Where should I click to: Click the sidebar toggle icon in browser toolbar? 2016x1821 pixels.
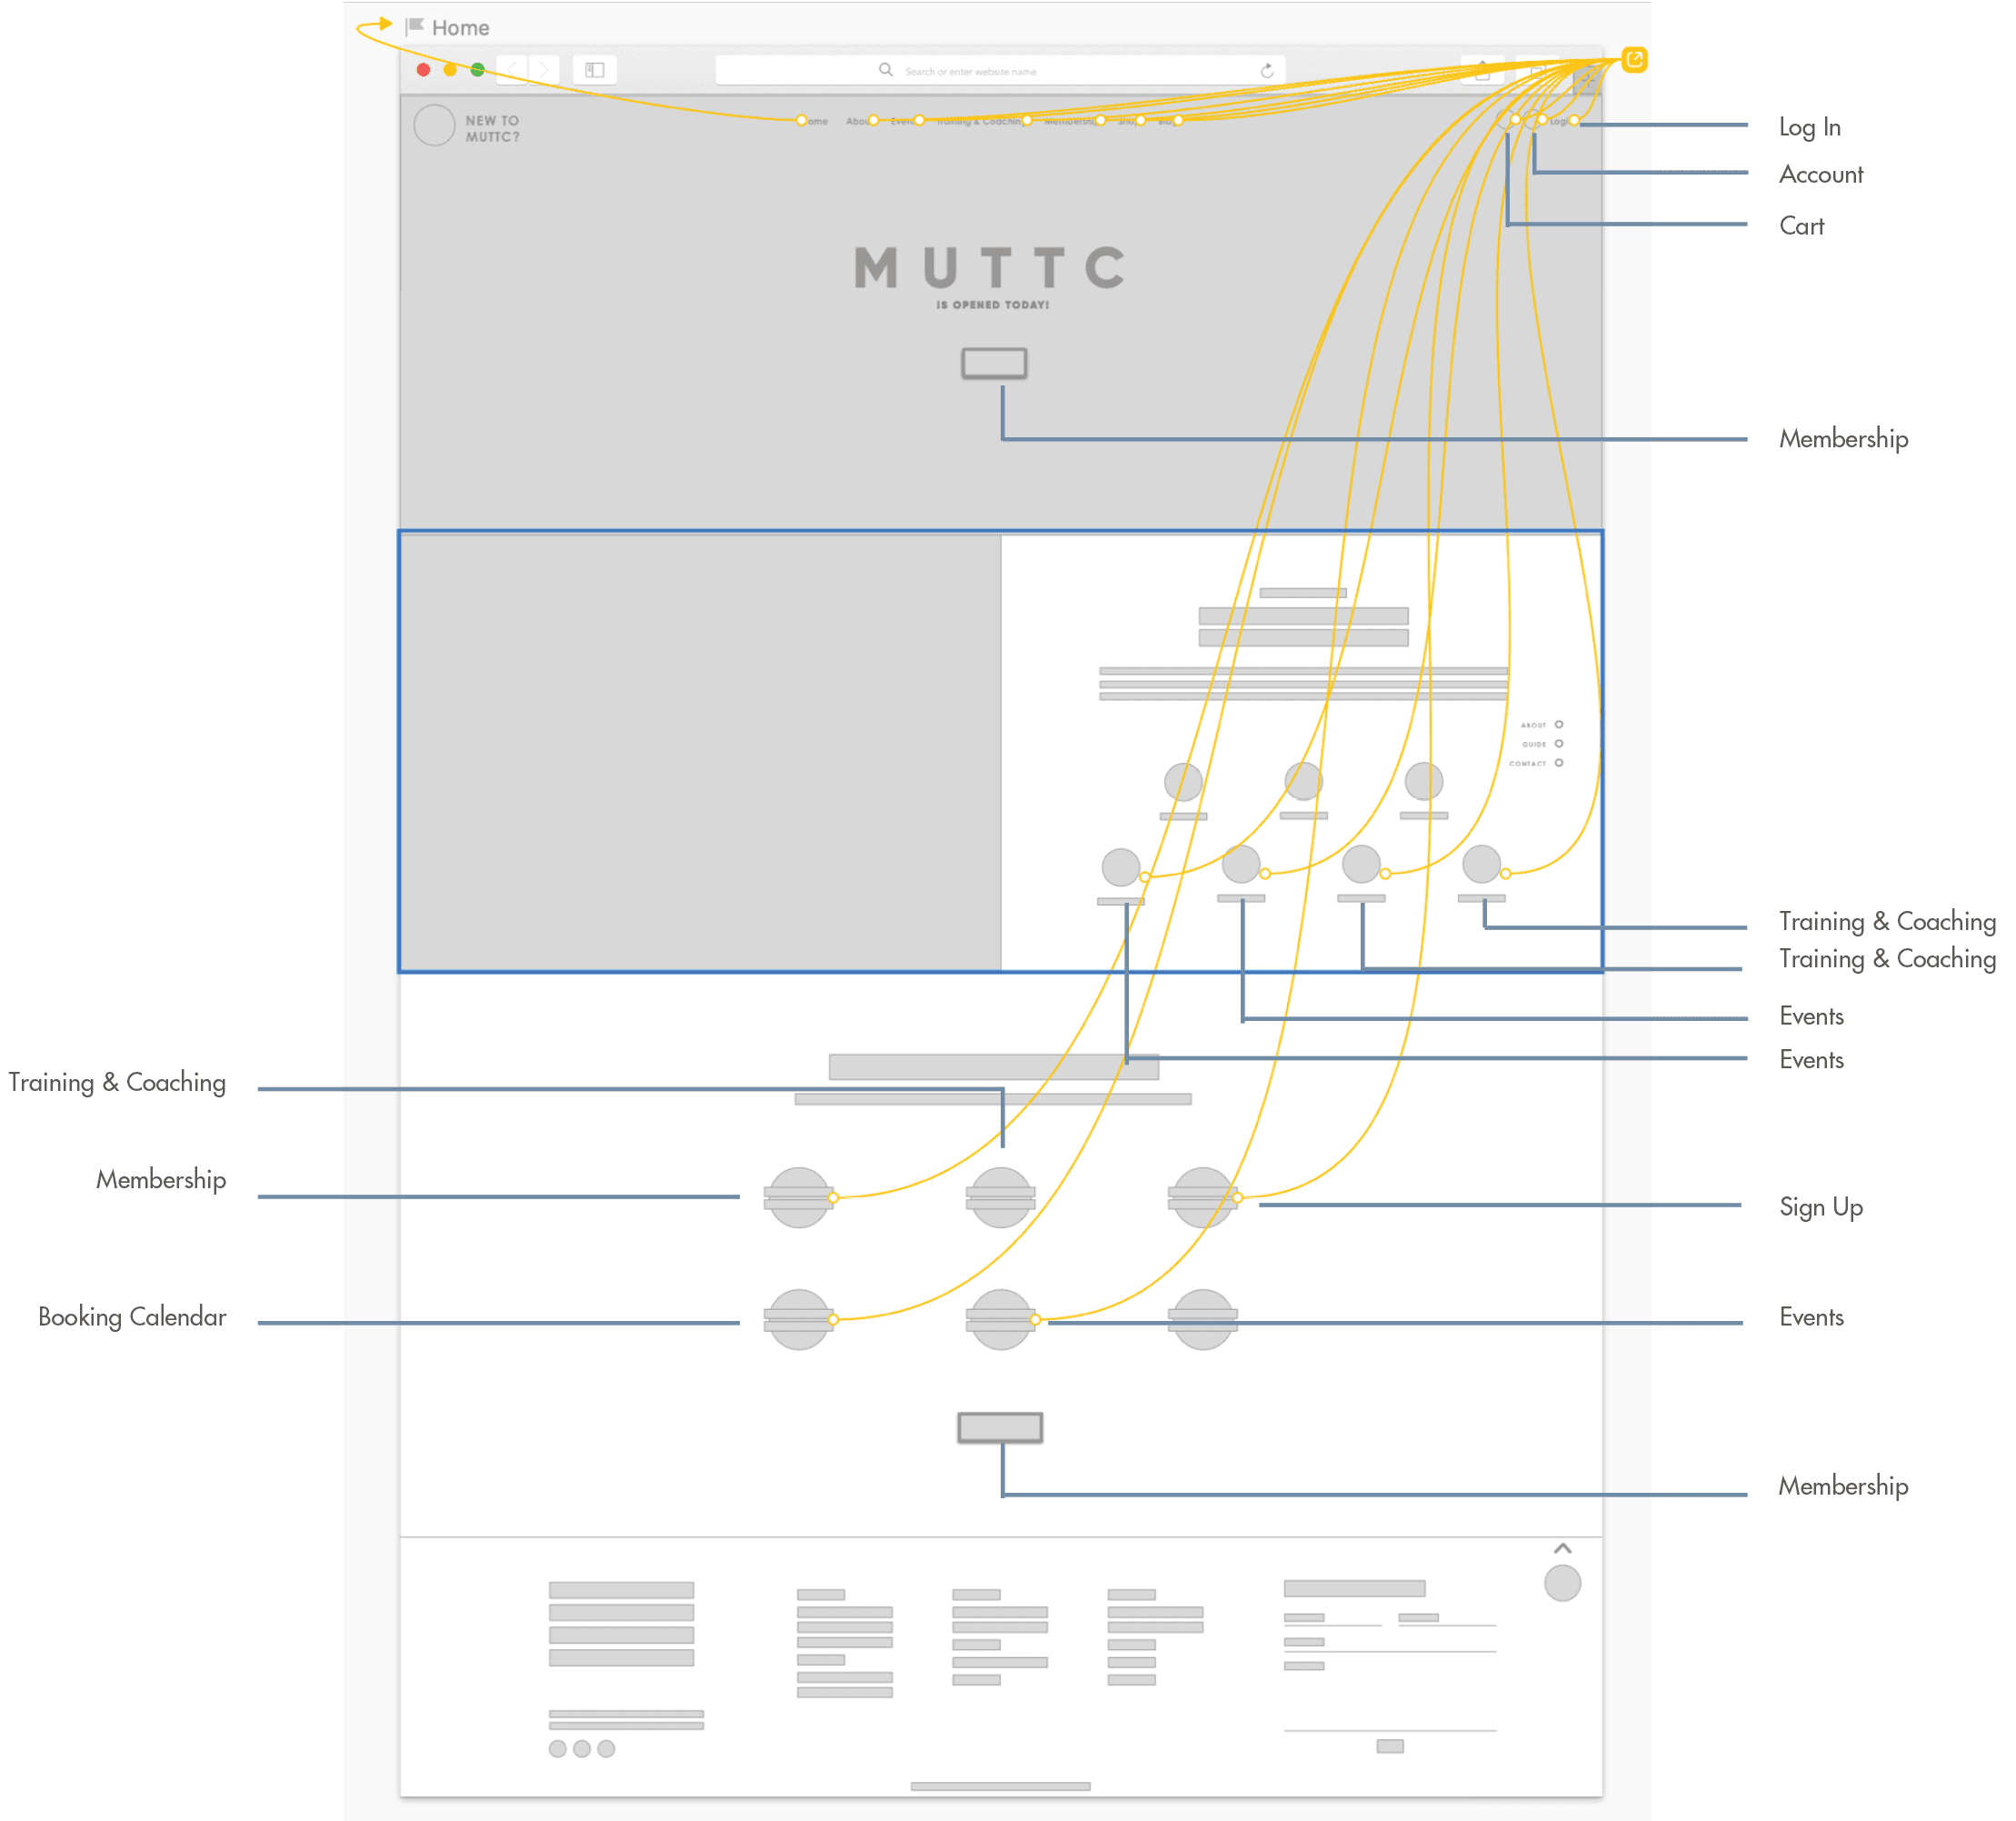point(595,70)
